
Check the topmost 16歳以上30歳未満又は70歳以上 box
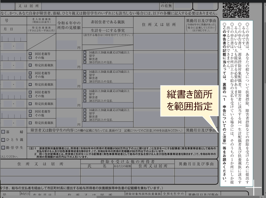(85, 52)
